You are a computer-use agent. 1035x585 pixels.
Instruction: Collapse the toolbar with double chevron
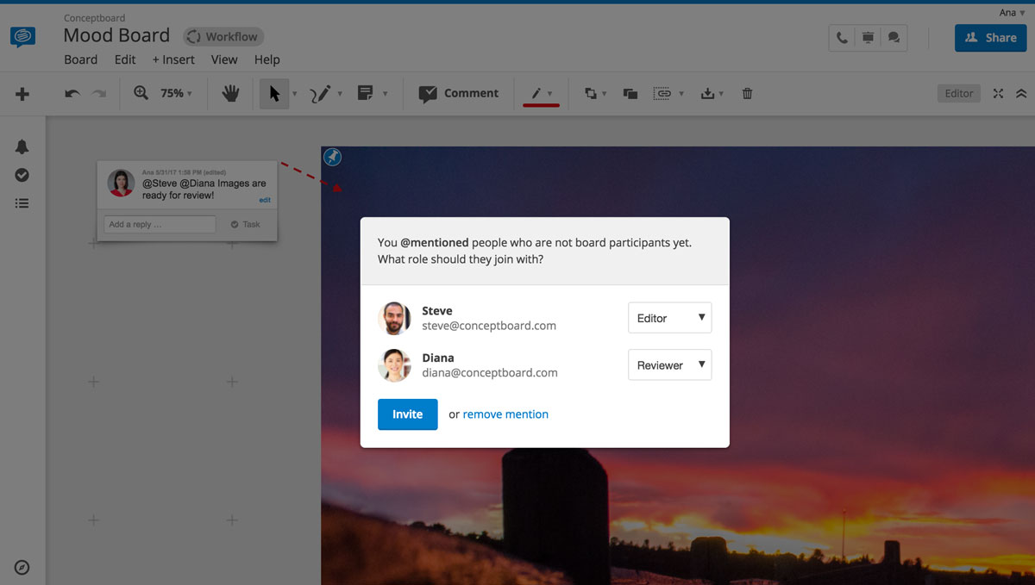point(1021,93)
